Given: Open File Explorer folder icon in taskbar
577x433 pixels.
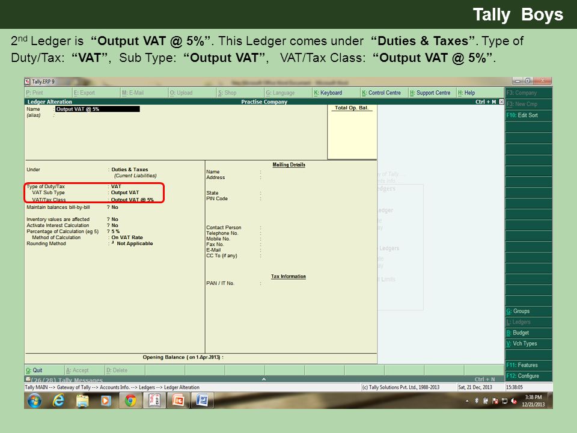Looking at the screenshot, I should click(82, 401).
